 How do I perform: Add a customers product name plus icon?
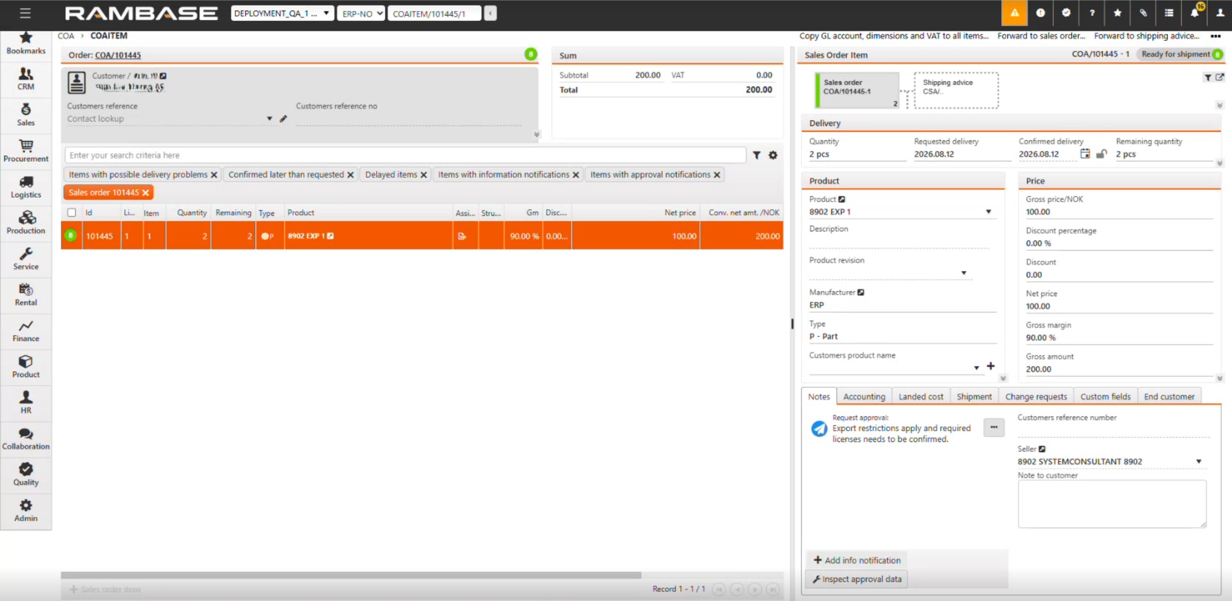[991, 366]
